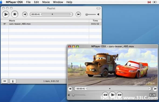Screen dimensions: 159x102
Task: Open the MPlayer OSX application menu
Action: click(14, 2)
